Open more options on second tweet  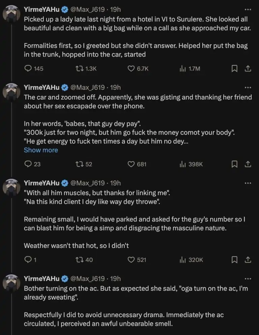[x=248, y=87]
